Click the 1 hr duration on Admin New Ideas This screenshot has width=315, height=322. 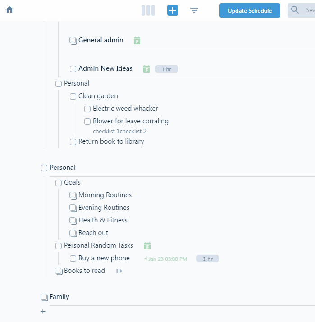point(166,69)
